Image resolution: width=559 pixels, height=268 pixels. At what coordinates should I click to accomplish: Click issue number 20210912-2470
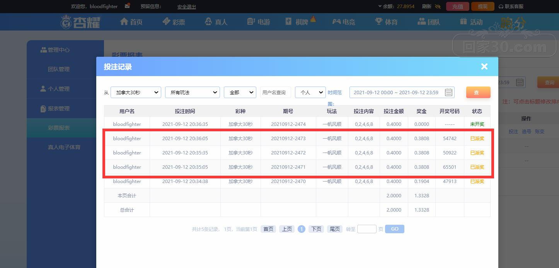(x=288, y=181)
